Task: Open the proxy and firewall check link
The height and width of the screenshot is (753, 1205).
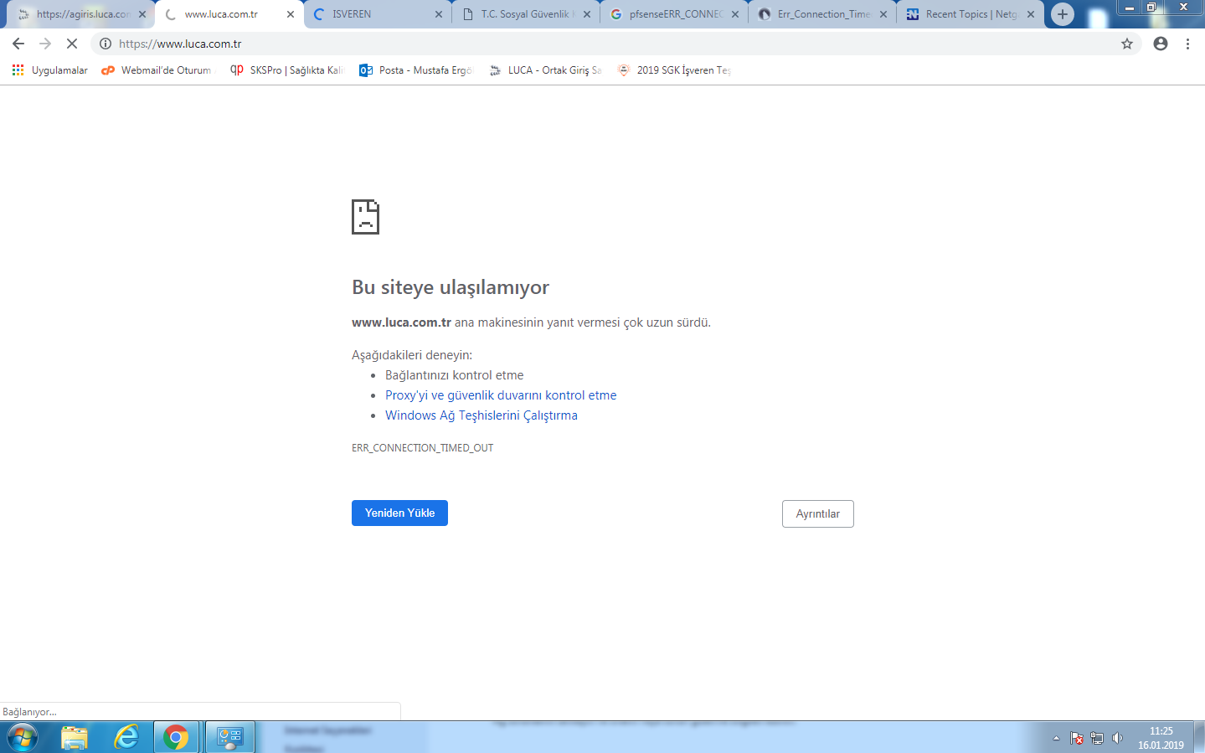Action: 501,395
